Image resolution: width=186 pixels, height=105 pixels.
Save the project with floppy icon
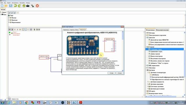click(11, 6)
